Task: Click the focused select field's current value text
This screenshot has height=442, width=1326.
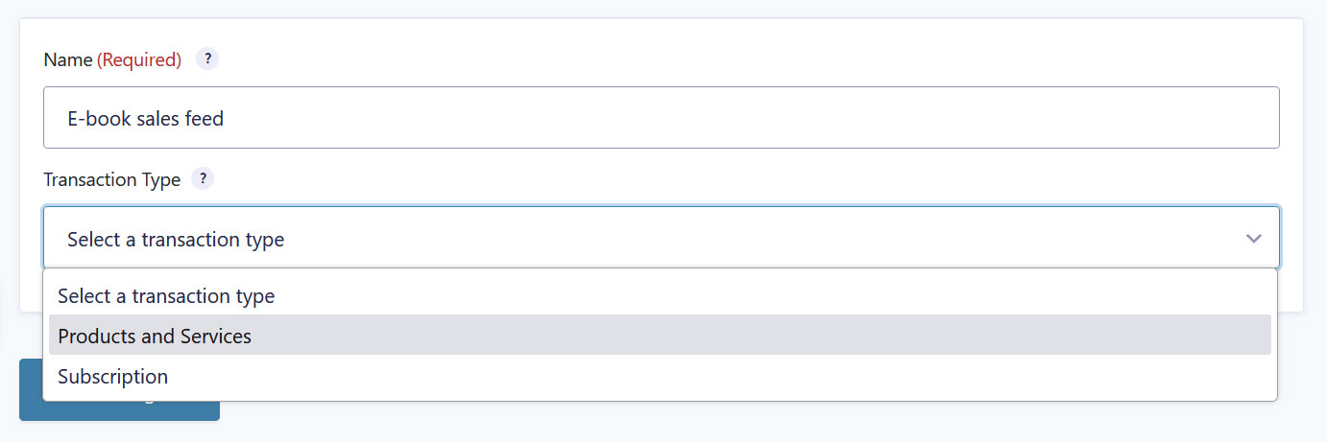Action: point(176,239)
